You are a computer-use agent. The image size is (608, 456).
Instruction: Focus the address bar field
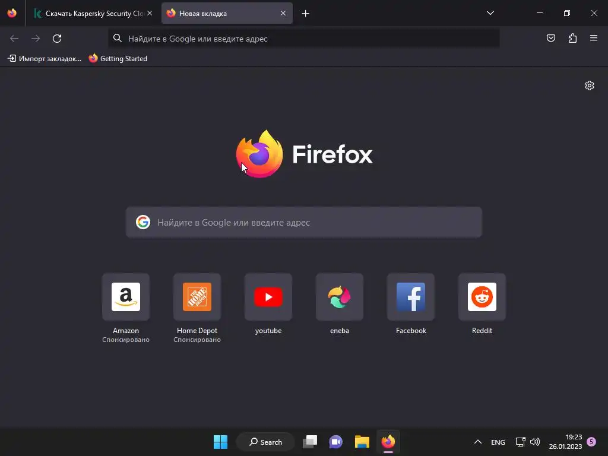(x=303, y=39)
